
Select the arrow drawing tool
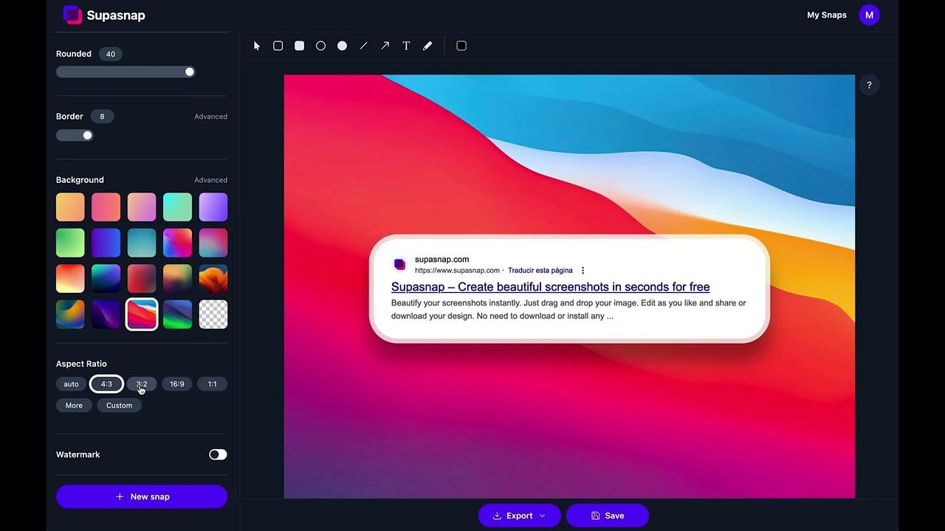click(385, 46)
